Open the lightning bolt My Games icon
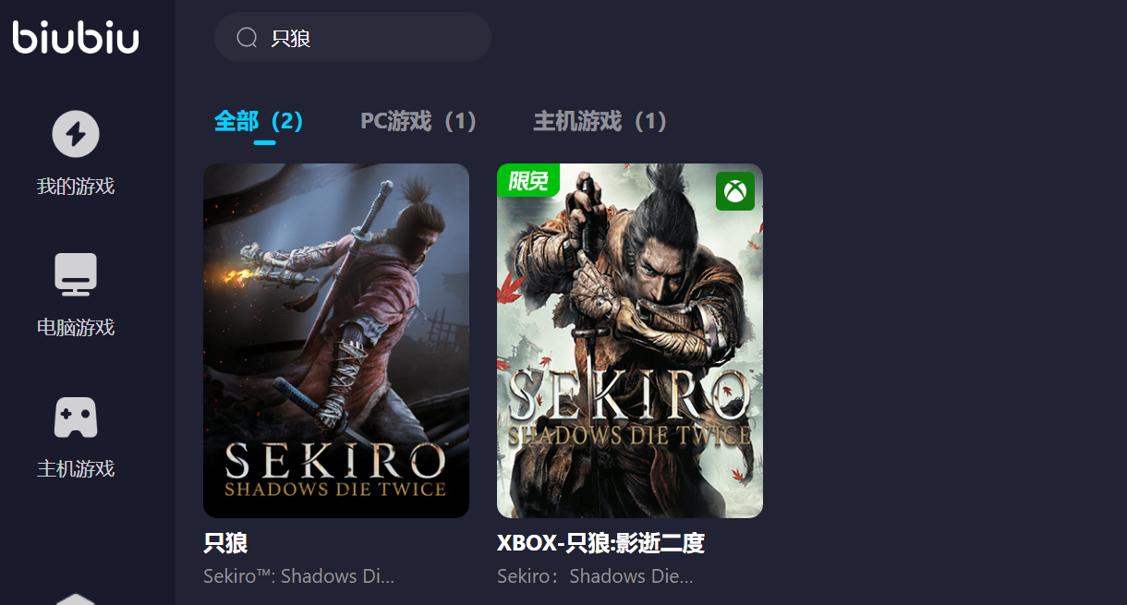The width and height of the screenshot is (1127, 605). (x=76, y=134)
